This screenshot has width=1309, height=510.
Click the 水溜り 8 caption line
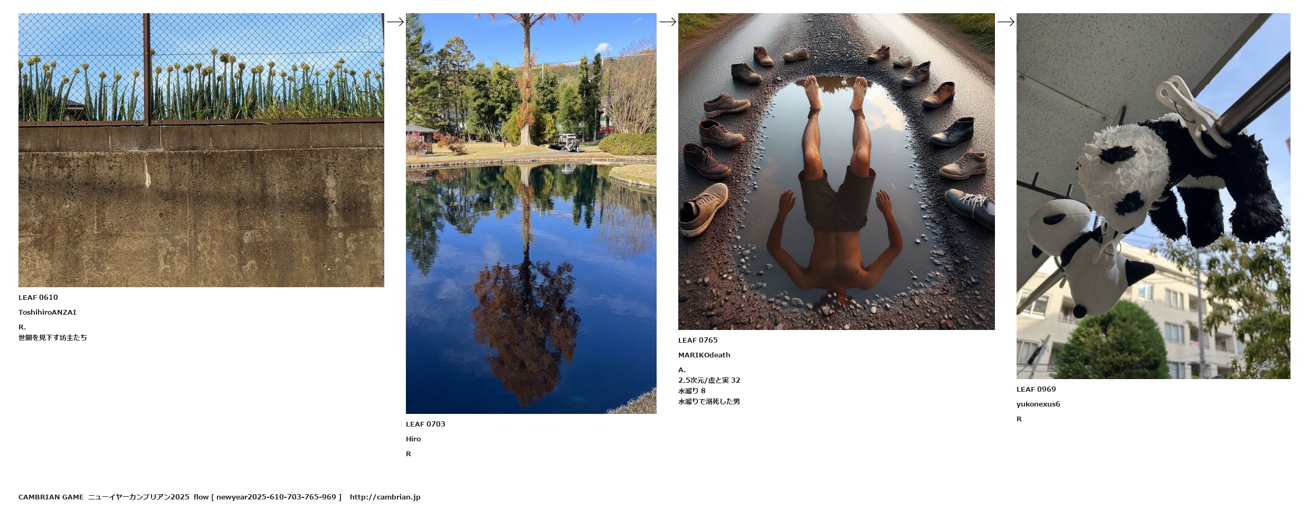(x=692, y=391)
